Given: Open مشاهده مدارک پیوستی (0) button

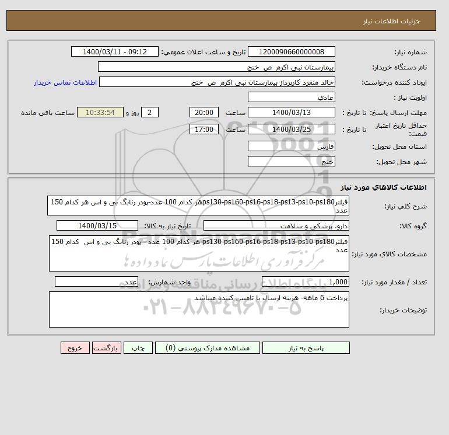Looking at the screenshot, I should pyautogui.click(x=208, y=347).
